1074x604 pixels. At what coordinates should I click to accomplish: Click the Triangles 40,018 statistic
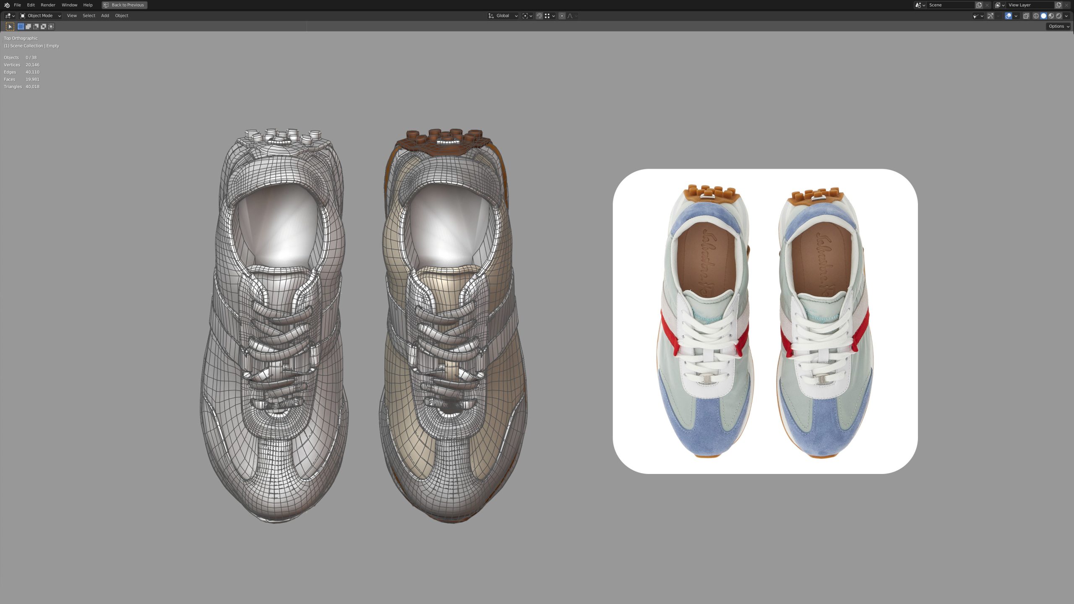pos(21,86)
